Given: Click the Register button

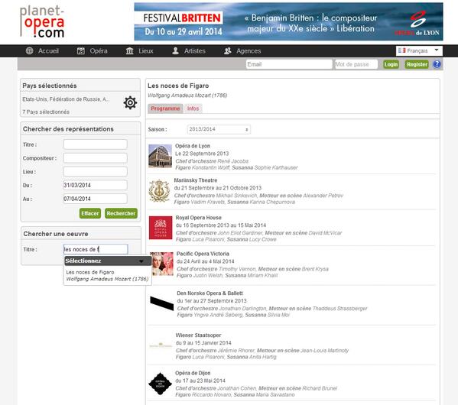Looking at the screenshot, I should [x=417, y=64].
